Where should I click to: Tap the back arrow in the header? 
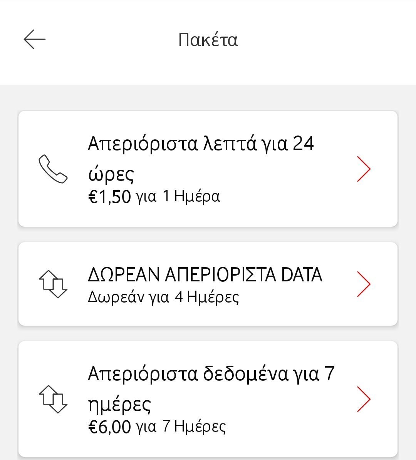[x=35, y=39]
